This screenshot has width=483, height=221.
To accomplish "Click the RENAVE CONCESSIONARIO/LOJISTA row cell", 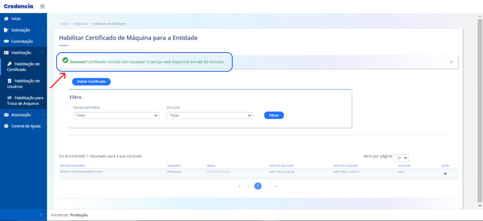I will (81, 172).
